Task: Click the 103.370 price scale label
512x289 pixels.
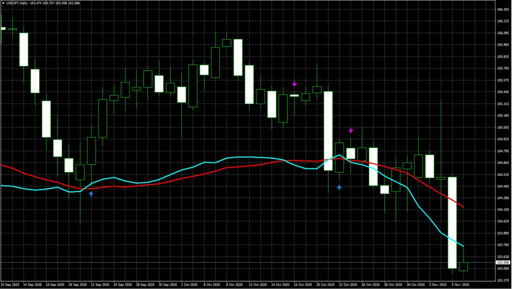Action: point(502,280)
